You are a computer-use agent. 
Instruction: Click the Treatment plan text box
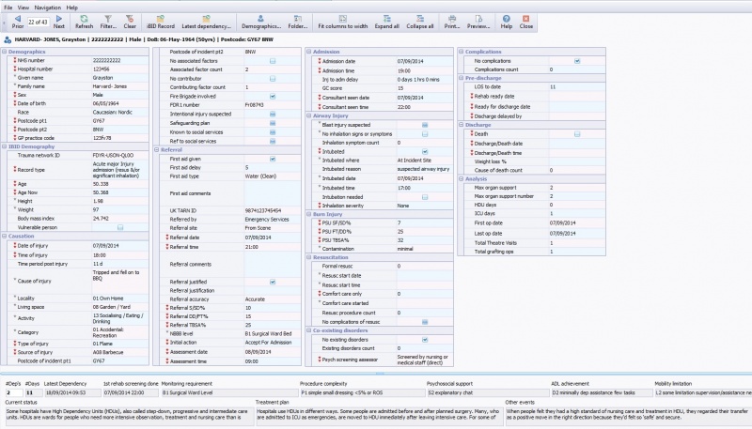click(x=380, y=417)
